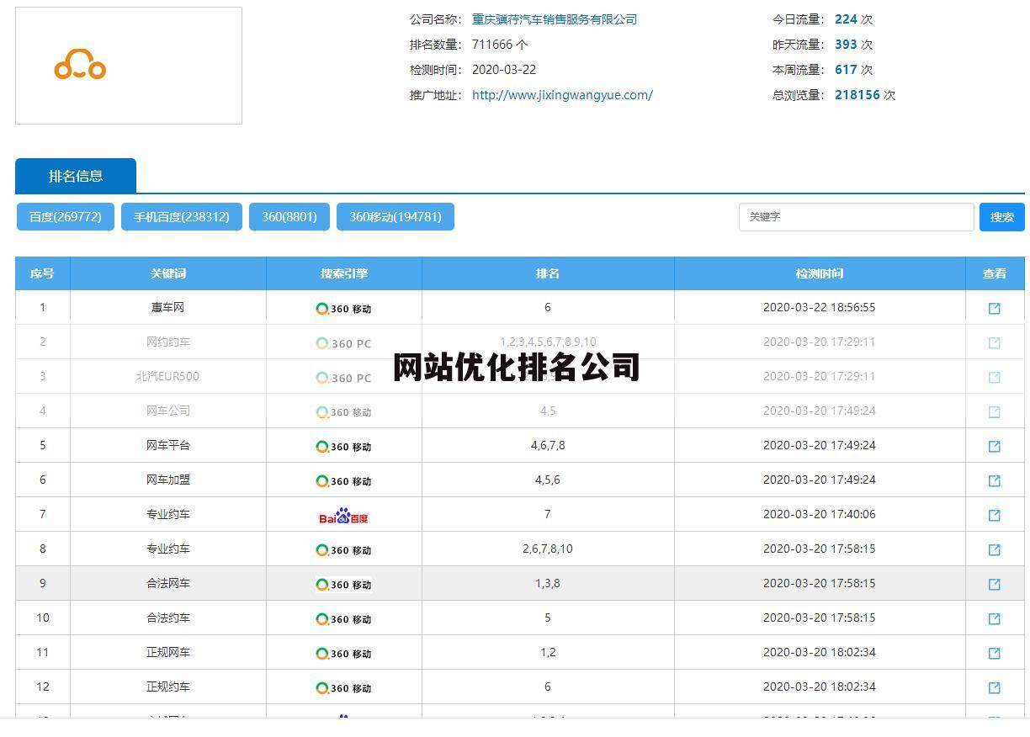Select keyword cell 网车加盟
The width and height of the screenshot is (1030, 737).
pos(168,480)
